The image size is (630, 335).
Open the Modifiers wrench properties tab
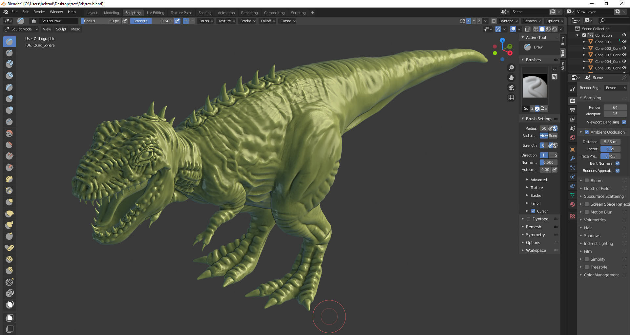573,158
